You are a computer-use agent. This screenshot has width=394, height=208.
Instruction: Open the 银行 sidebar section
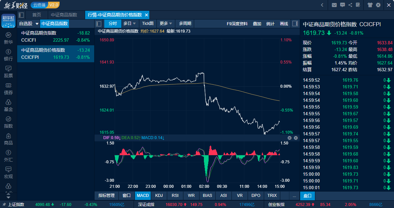(8, 55)
